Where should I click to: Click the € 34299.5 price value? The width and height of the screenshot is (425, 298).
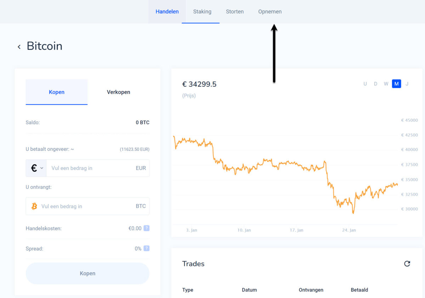coord(199,84)
